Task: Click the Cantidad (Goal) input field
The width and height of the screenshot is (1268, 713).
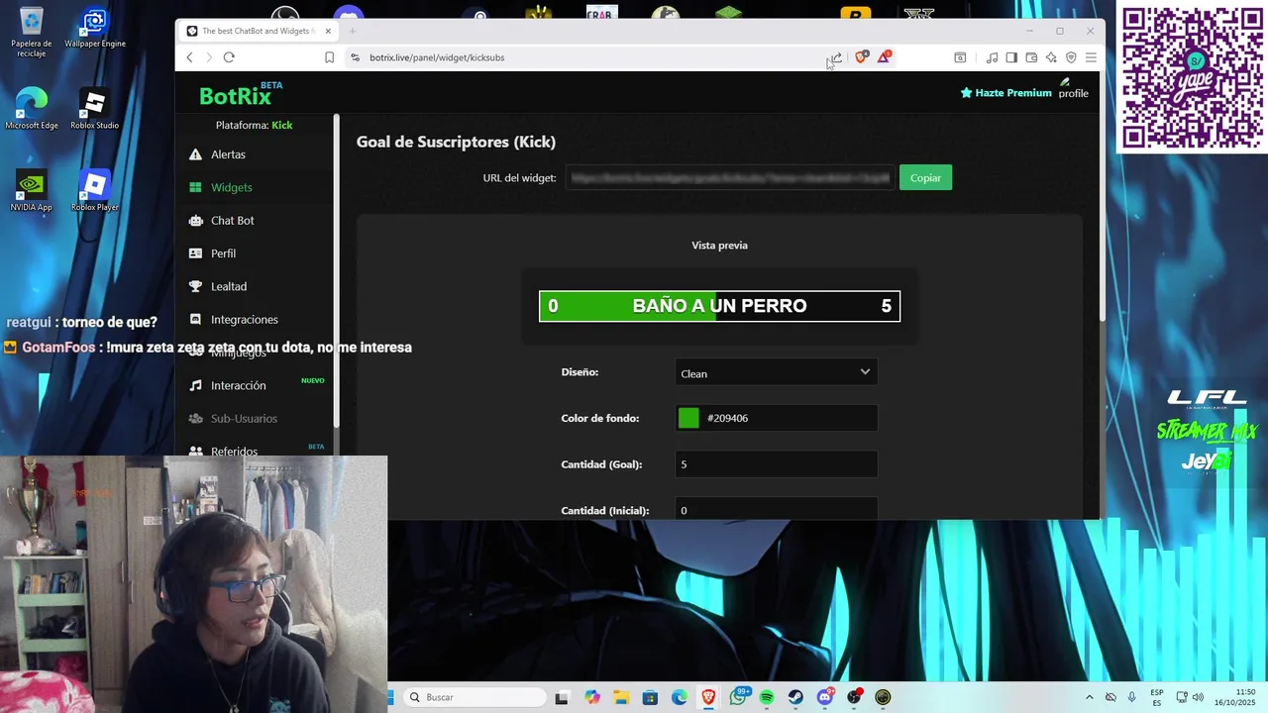Action: (776, 464)
